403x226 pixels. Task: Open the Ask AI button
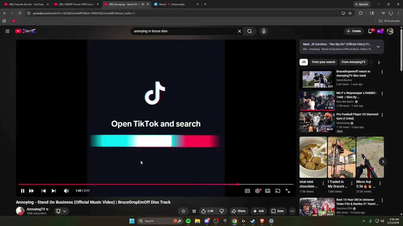pyautogui.click(x=258, y=211)
